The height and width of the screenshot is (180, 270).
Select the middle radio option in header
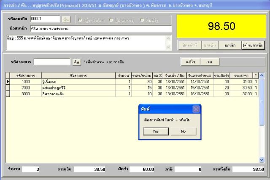coord(111,19)
